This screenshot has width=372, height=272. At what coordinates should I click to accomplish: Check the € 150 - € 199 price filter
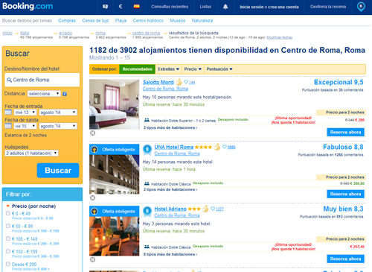(x=8, y=251)
